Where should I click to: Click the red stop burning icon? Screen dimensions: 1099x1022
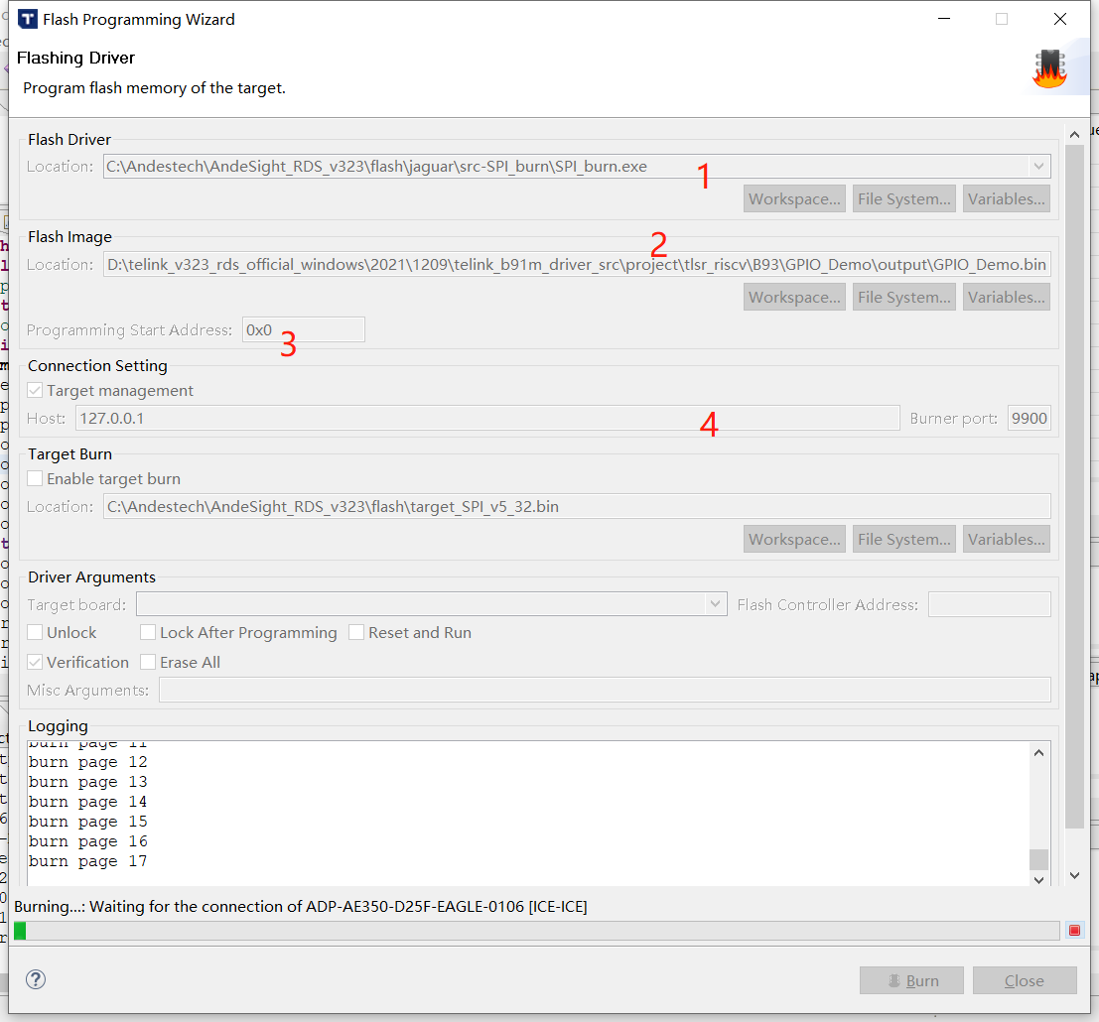pos(1074,931)
